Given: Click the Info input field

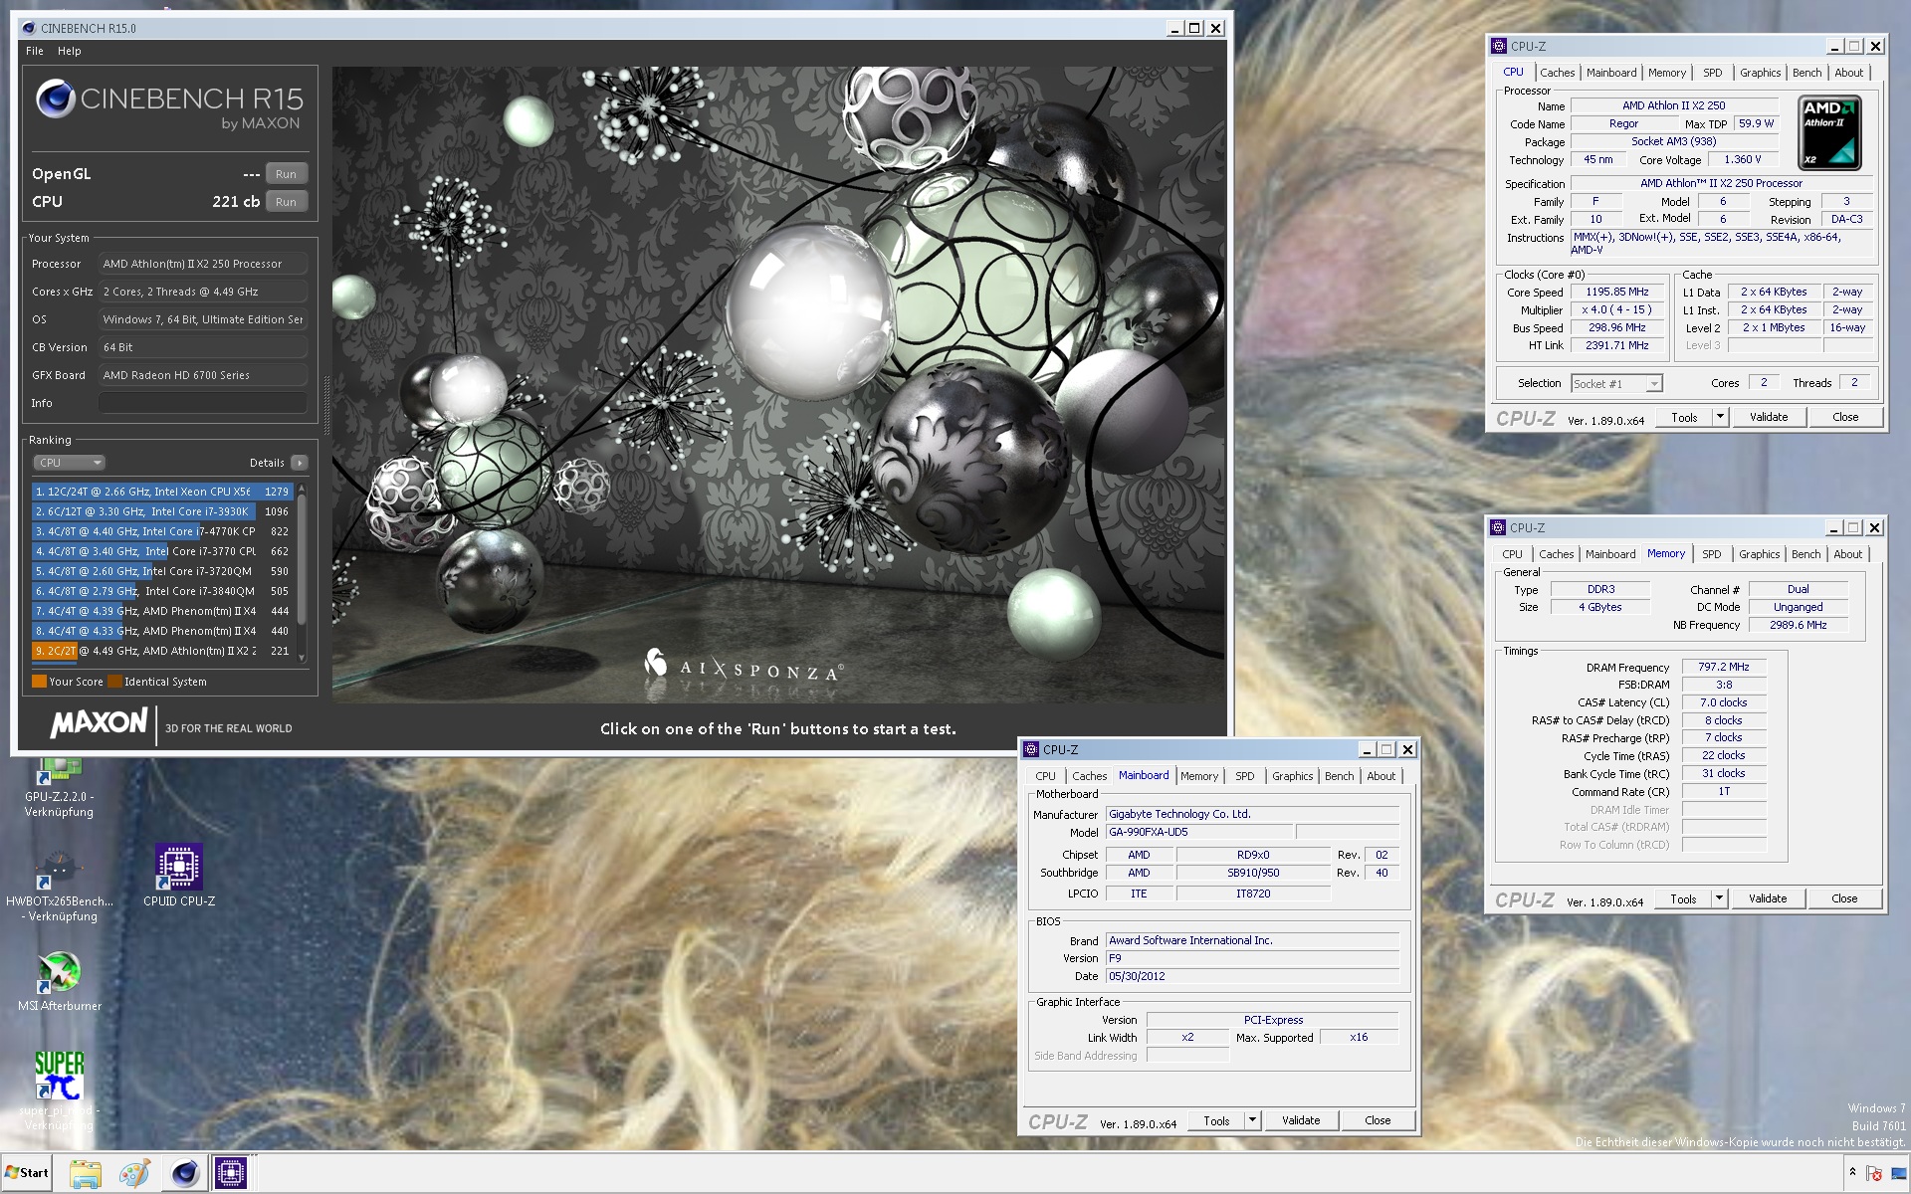Looking at the screenshot, I should pos(202,403).
